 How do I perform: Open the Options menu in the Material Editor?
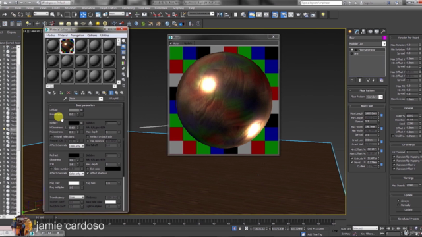click(x=92, y=35)
